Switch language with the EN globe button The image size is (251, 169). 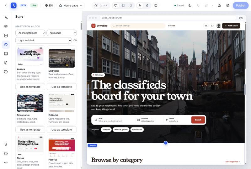[x=49, y=5]
